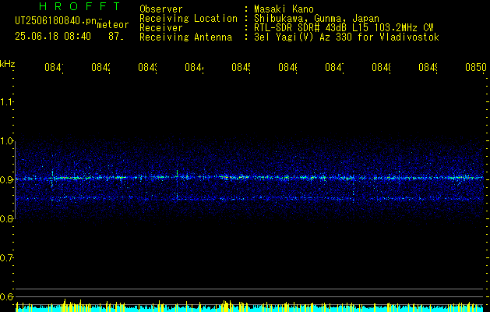Click the 0843 time marker

[147, 67]
